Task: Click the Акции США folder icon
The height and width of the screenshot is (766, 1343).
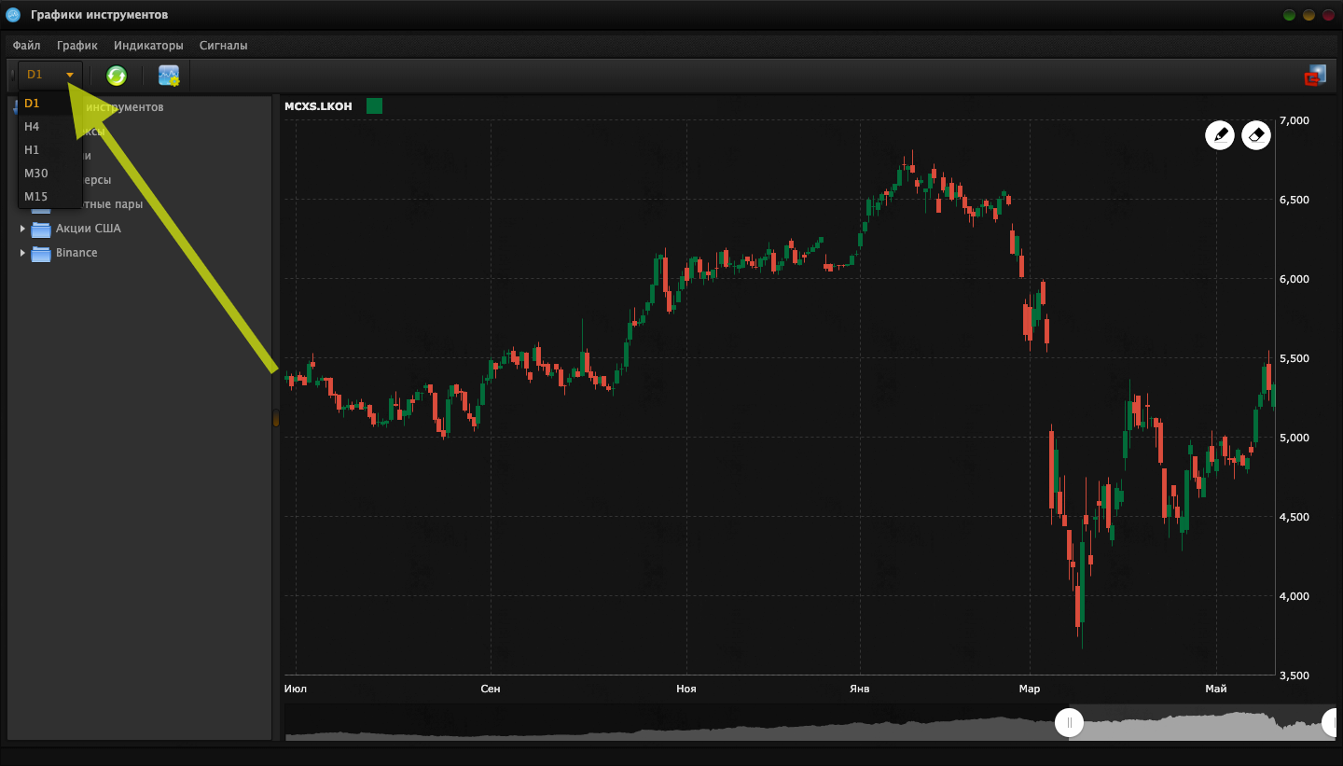Action: pyautogui.click(x=41, y=229)
